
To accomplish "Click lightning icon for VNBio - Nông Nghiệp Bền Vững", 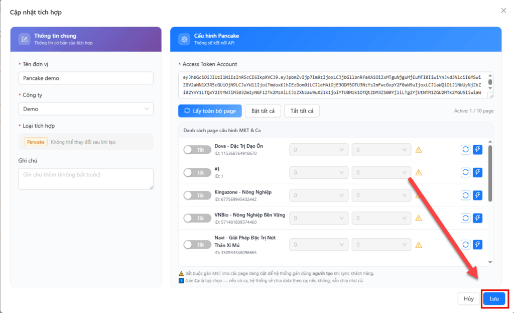I will pos(478,218).
